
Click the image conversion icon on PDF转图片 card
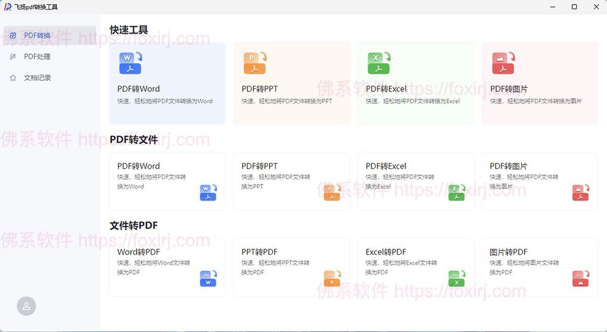[x=503, y=61]
